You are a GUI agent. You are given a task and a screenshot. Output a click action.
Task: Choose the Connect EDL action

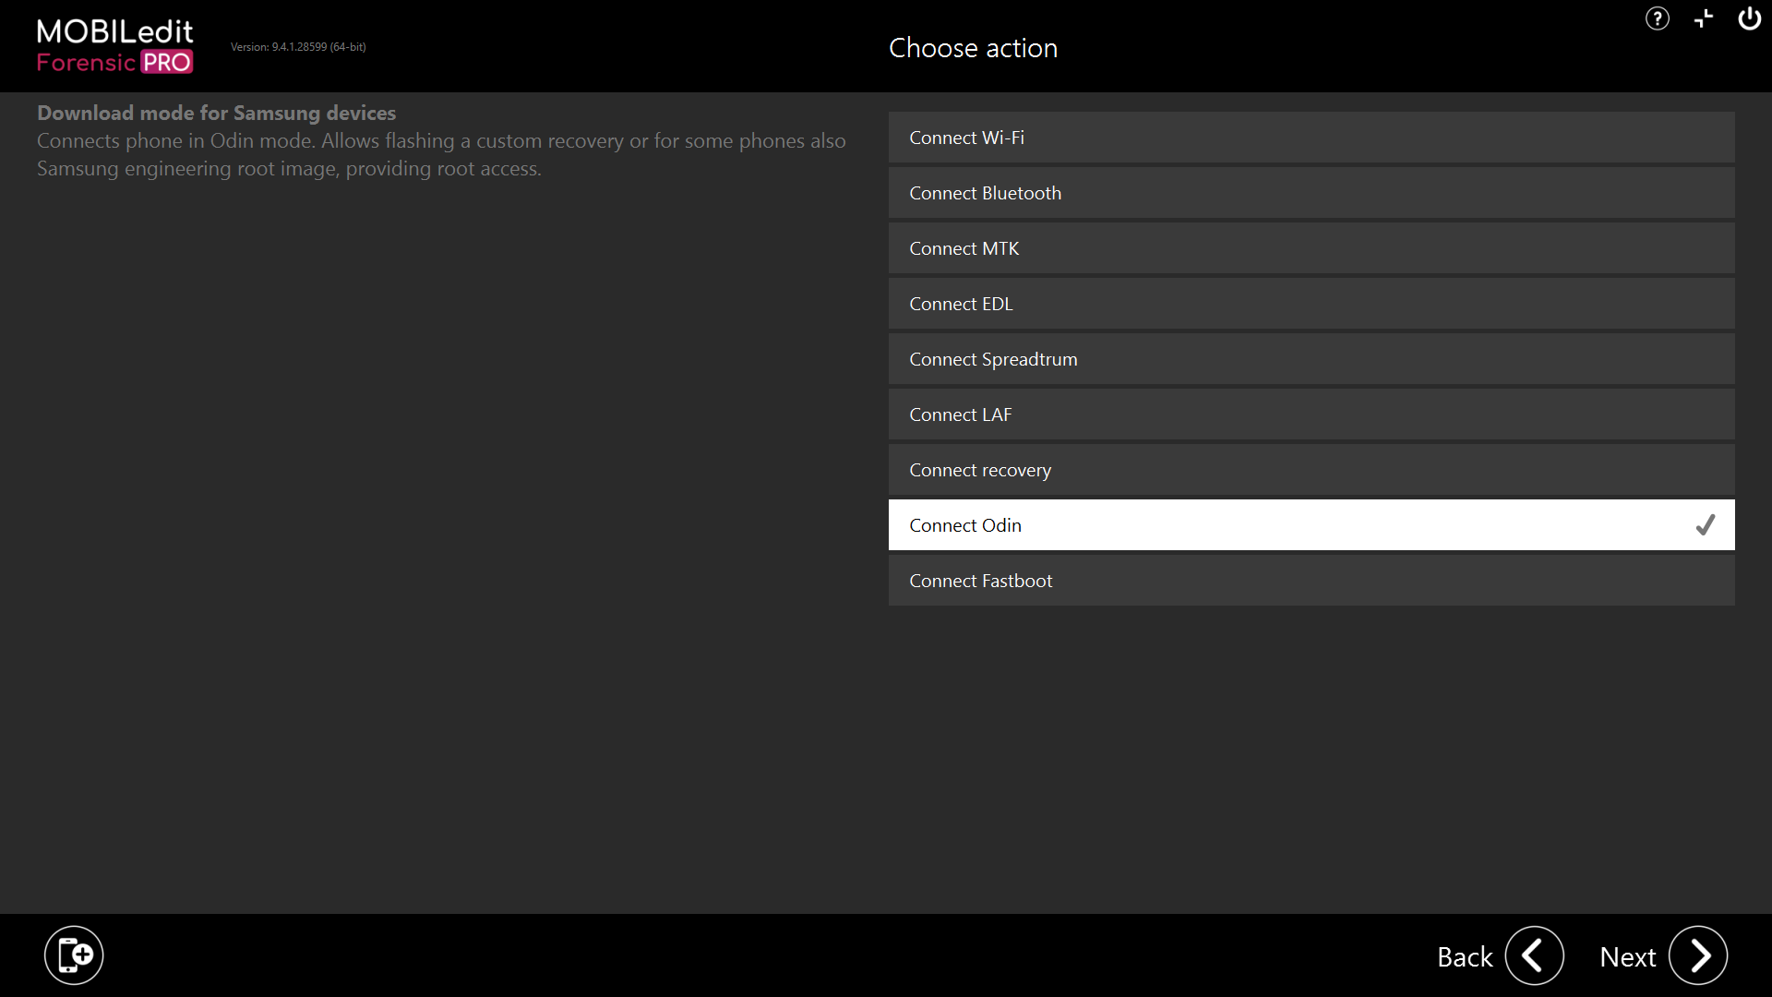tap(1311, 304)
